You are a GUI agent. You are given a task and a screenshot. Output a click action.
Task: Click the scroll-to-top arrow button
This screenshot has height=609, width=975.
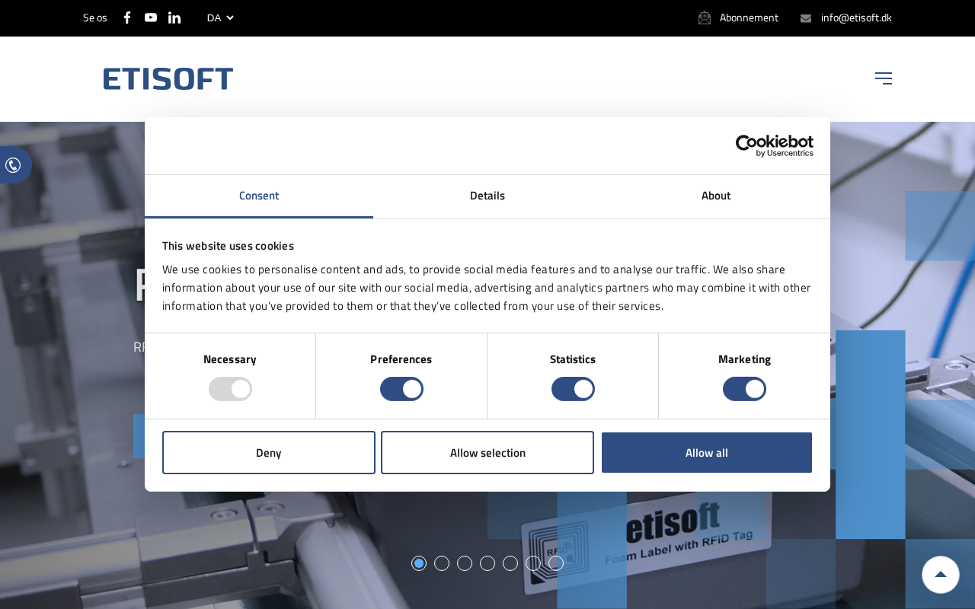click(941, 575)
